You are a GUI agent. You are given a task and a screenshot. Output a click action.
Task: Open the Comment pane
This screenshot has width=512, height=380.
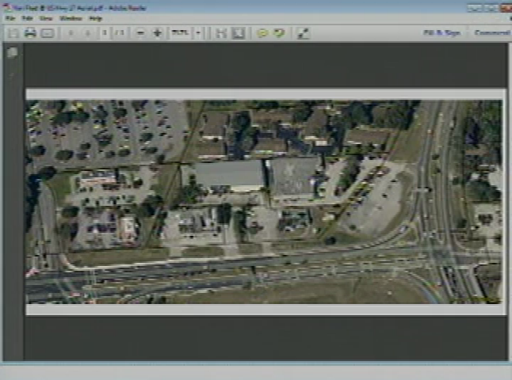click(491, 32)
